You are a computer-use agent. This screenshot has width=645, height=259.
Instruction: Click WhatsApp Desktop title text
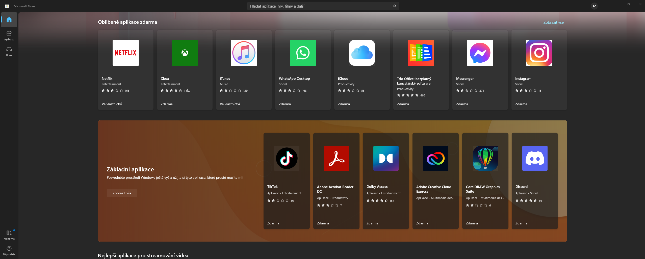[x=294, y=79]
